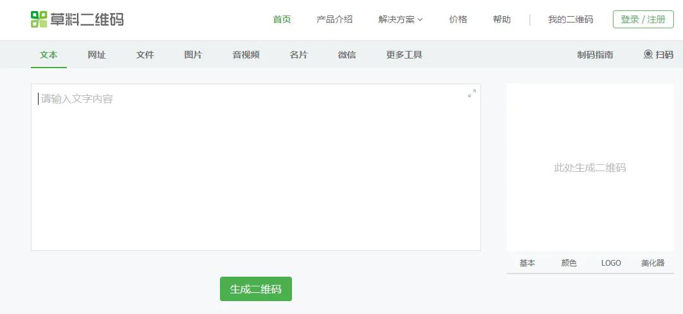683x314 pixels.
Task: Click the 登录 / 注册 button
Action: pos(643,19)
